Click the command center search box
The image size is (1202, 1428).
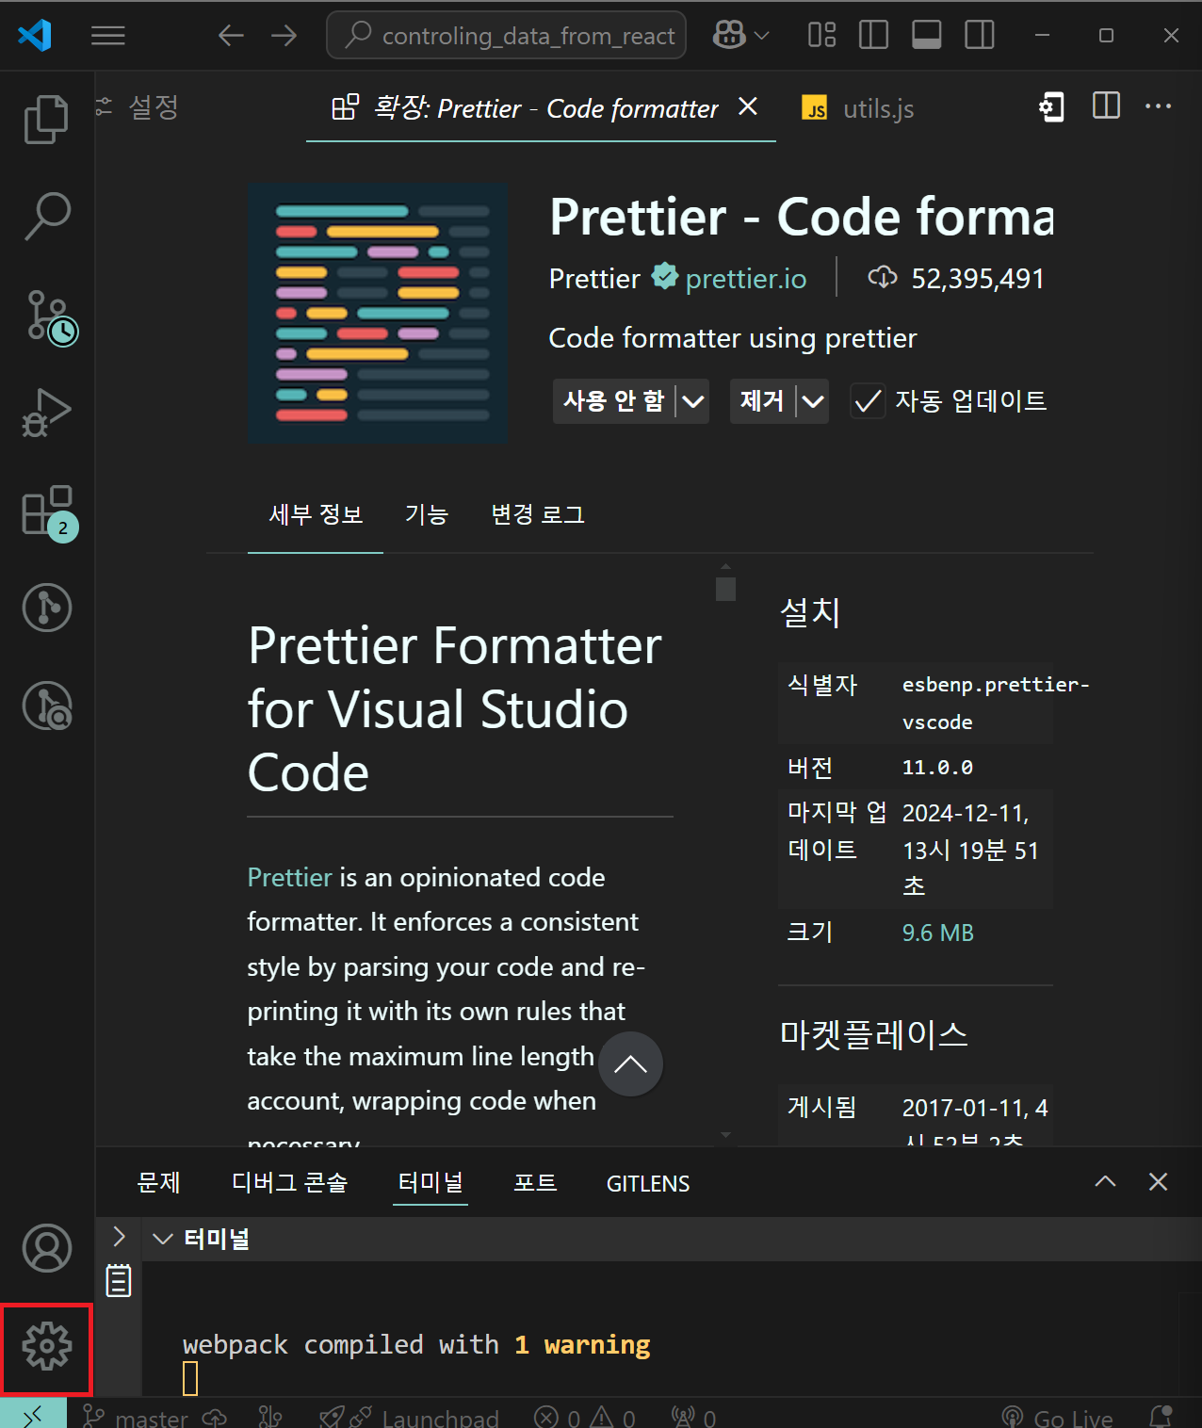[507, 36]
